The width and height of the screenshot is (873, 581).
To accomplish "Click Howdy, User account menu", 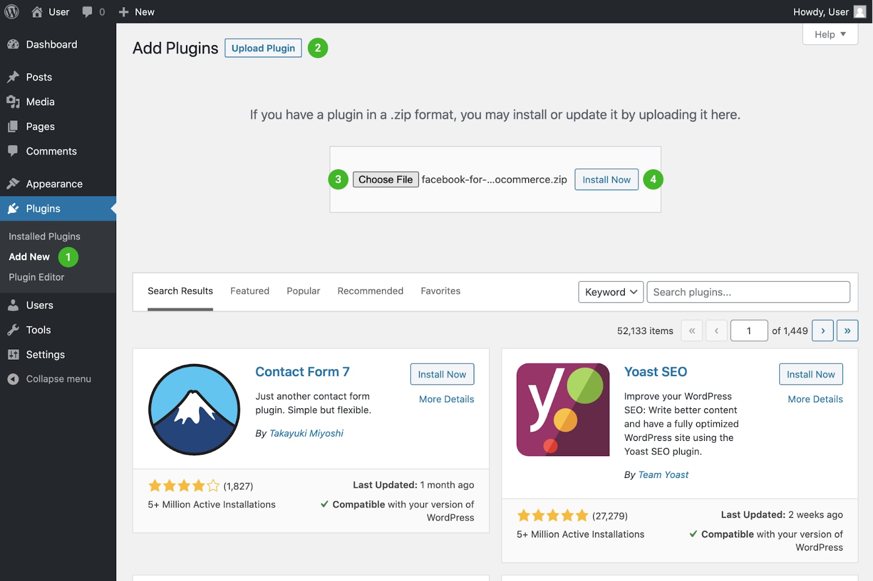I will 829,11.
